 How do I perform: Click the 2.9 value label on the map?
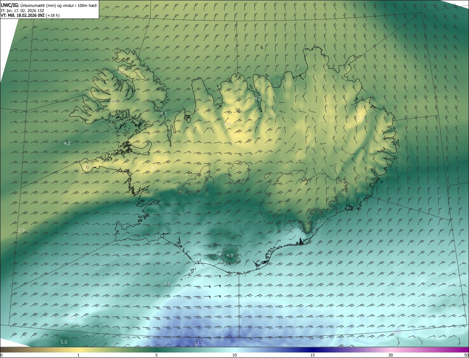(x=21, y=230)
